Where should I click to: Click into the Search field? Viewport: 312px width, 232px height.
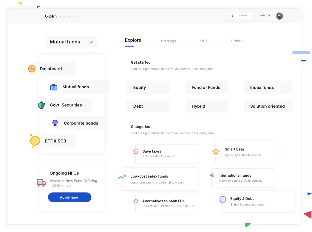[x=240, y=16]
